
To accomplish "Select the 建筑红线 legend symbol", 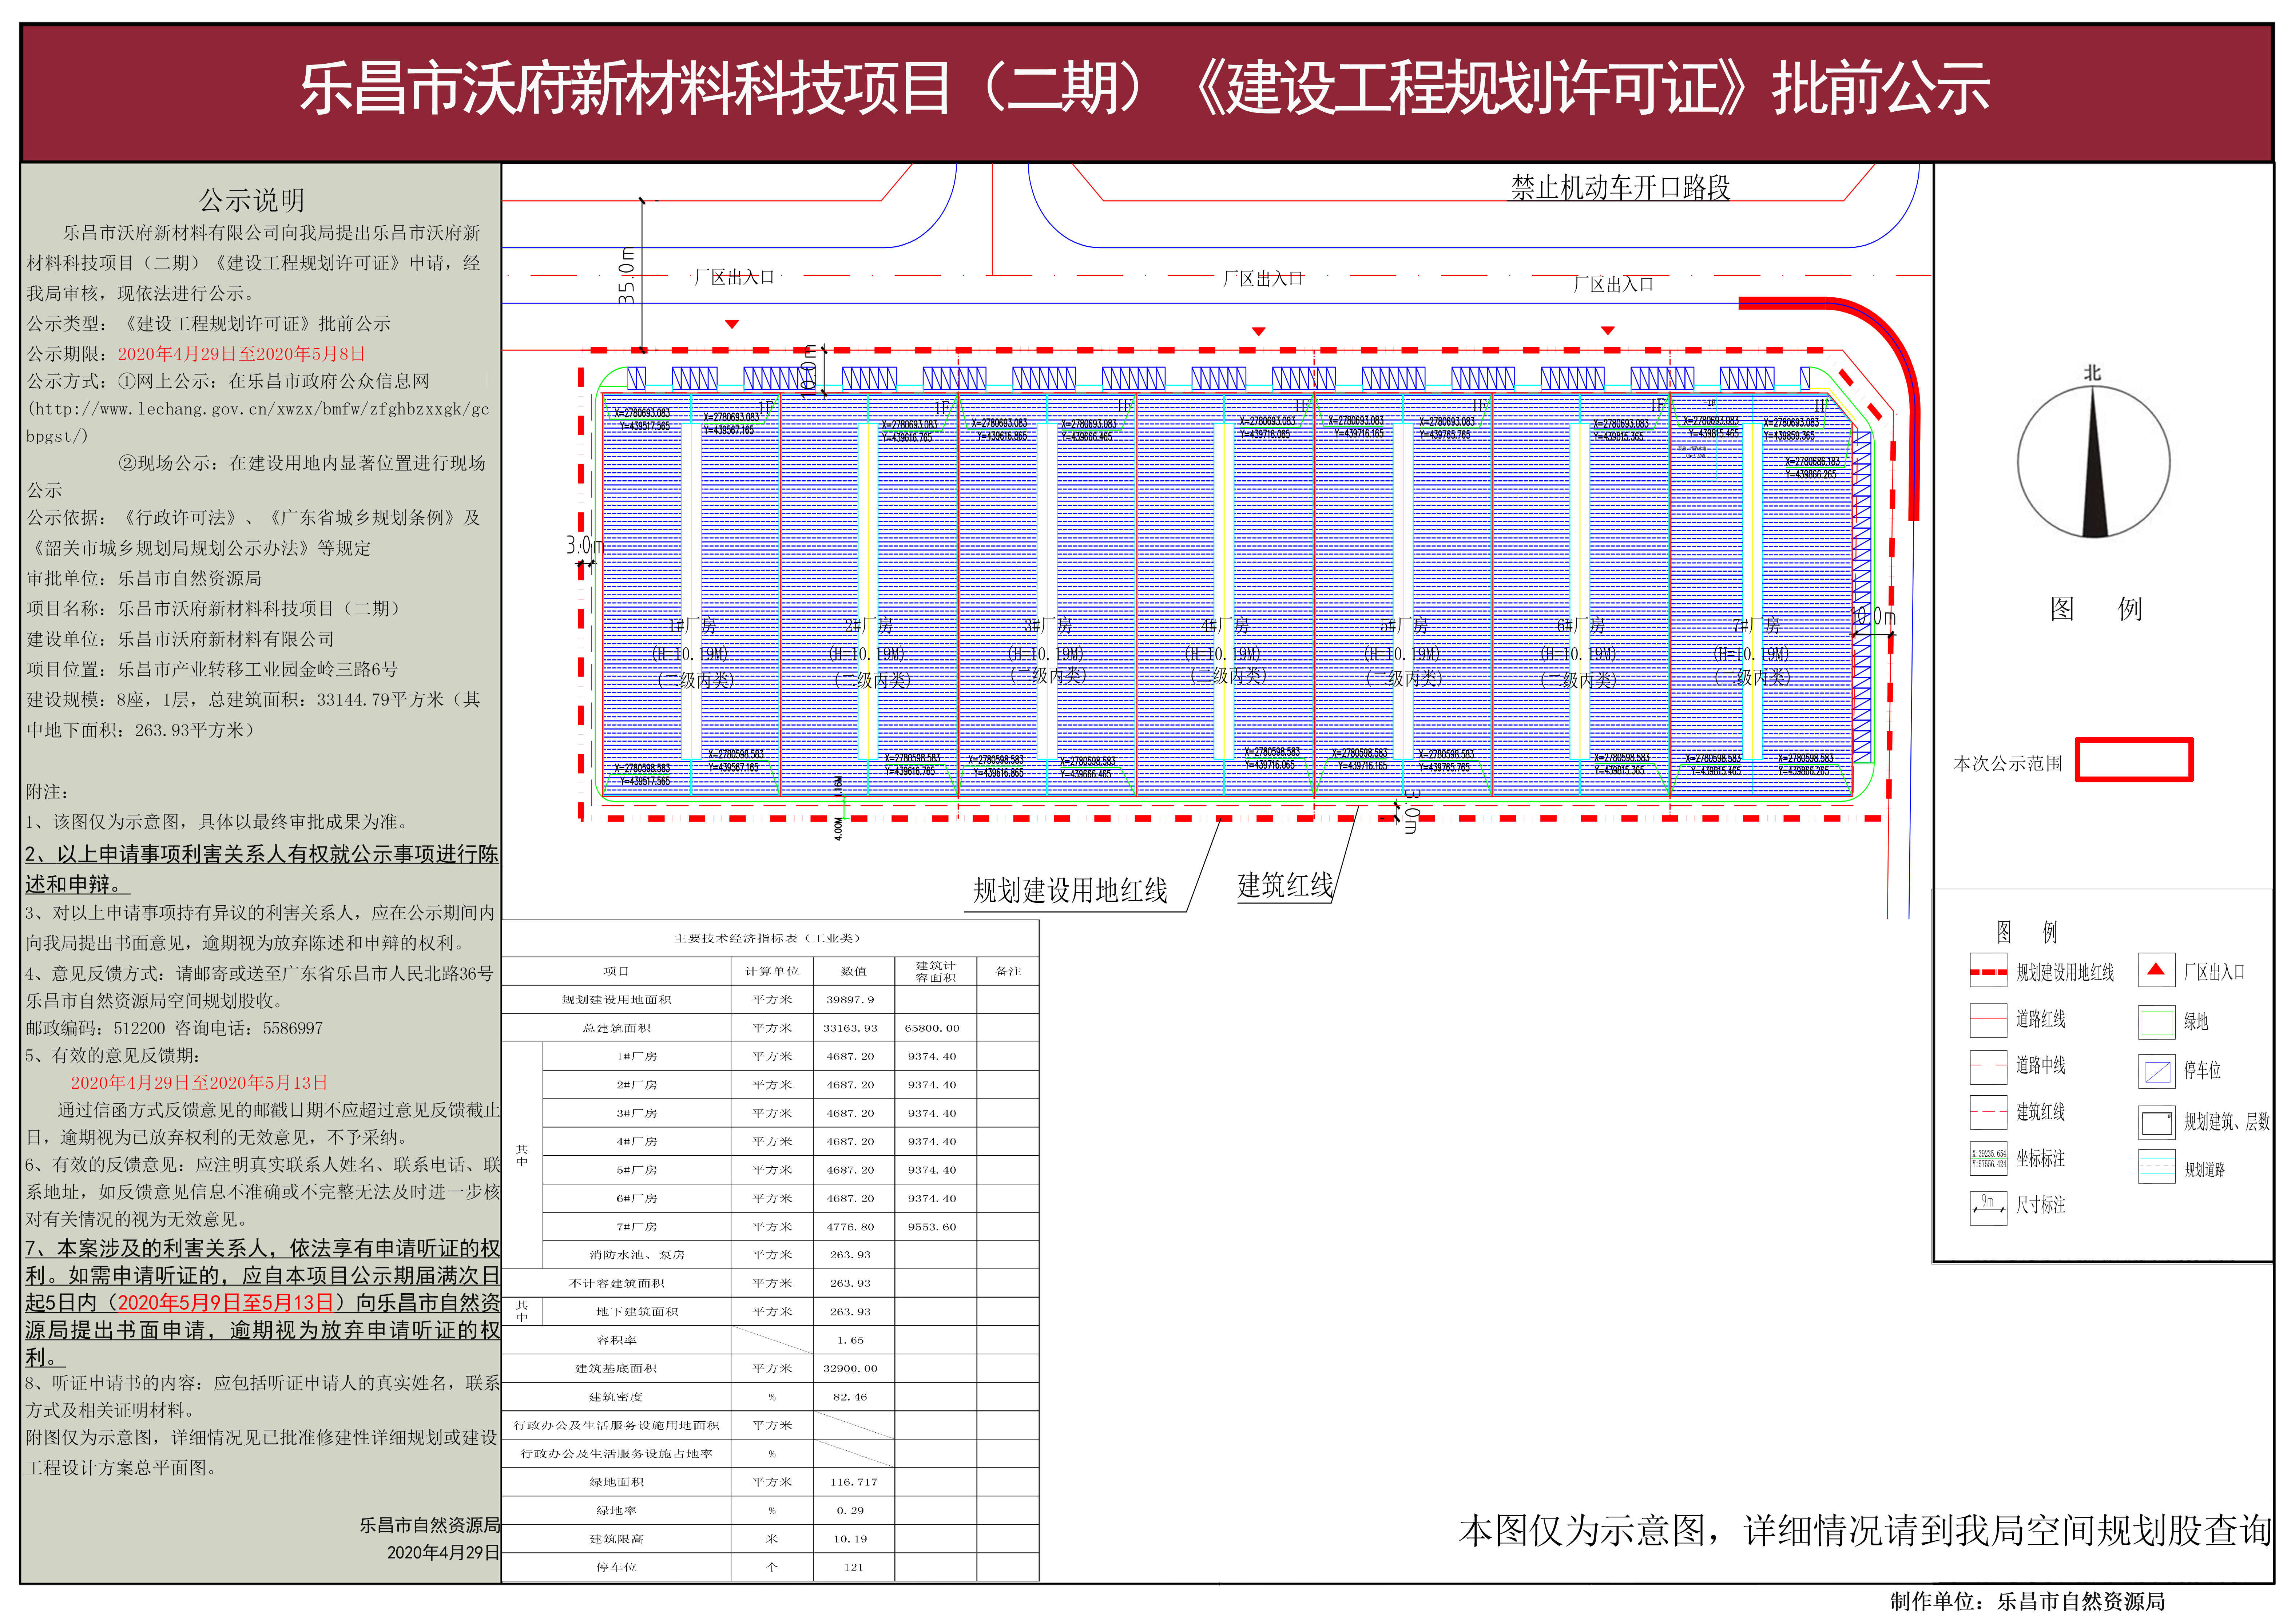I will click(x=1988, y=1112).
